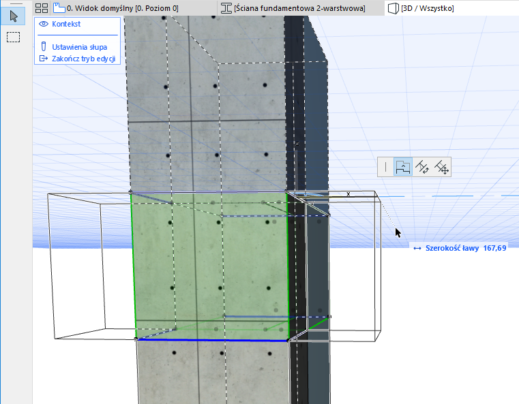
Task: Click Zakończ tryb edycji to exit editing
Action: point(85,59)
